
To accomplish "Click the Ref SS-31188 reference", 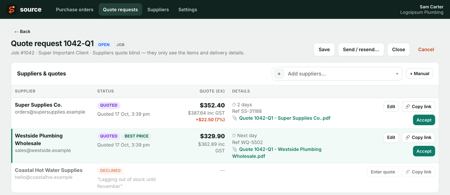I will 247,111.
